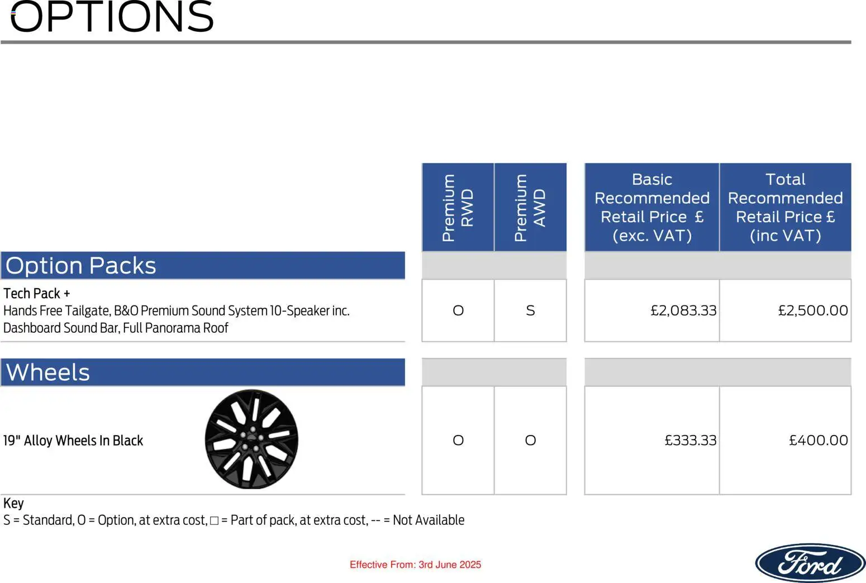Click the Effective From date text
Screen dimensions: 866x583
click(415, 565)
